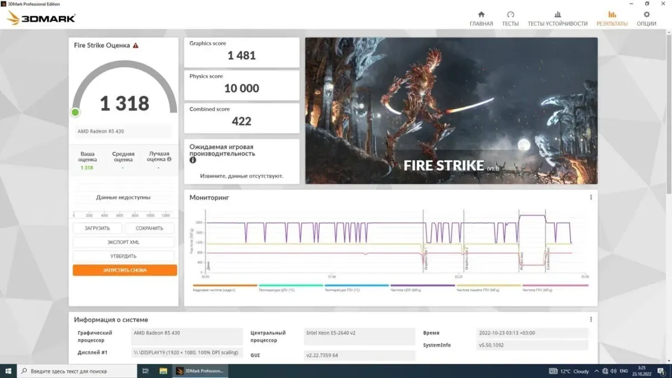
Task: Open Тесты устойчивости stress tests icon
Action: pos(557,15)
